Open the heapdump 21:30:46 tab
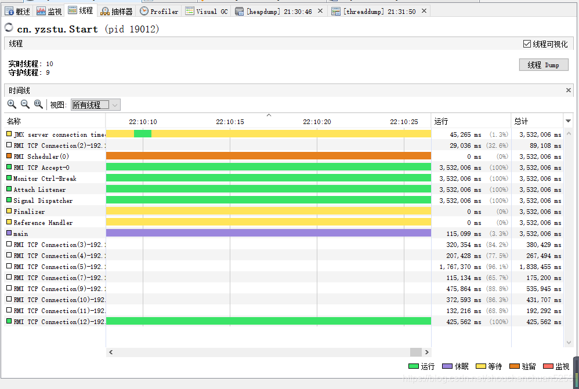Image resolution: width=579 pixels, height=389 pixels. pyautogui.click(x=275, y=12)
